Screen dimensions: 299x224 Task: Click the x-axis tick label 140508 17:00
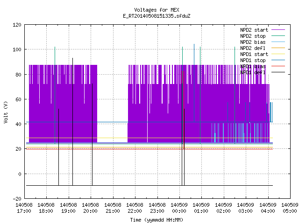click(x=24, y=208)
